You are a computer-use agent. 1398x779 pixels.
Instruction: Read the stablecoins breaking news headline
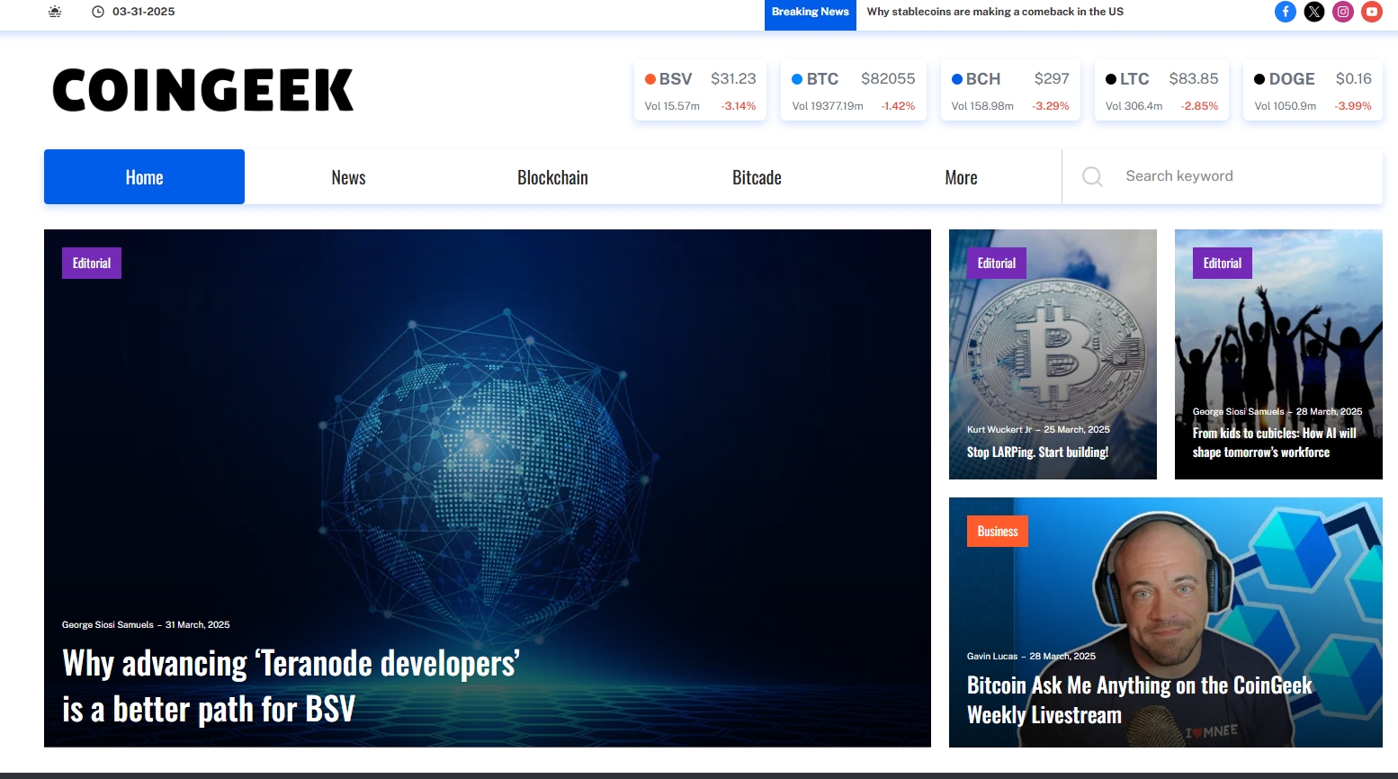[994, 12]
